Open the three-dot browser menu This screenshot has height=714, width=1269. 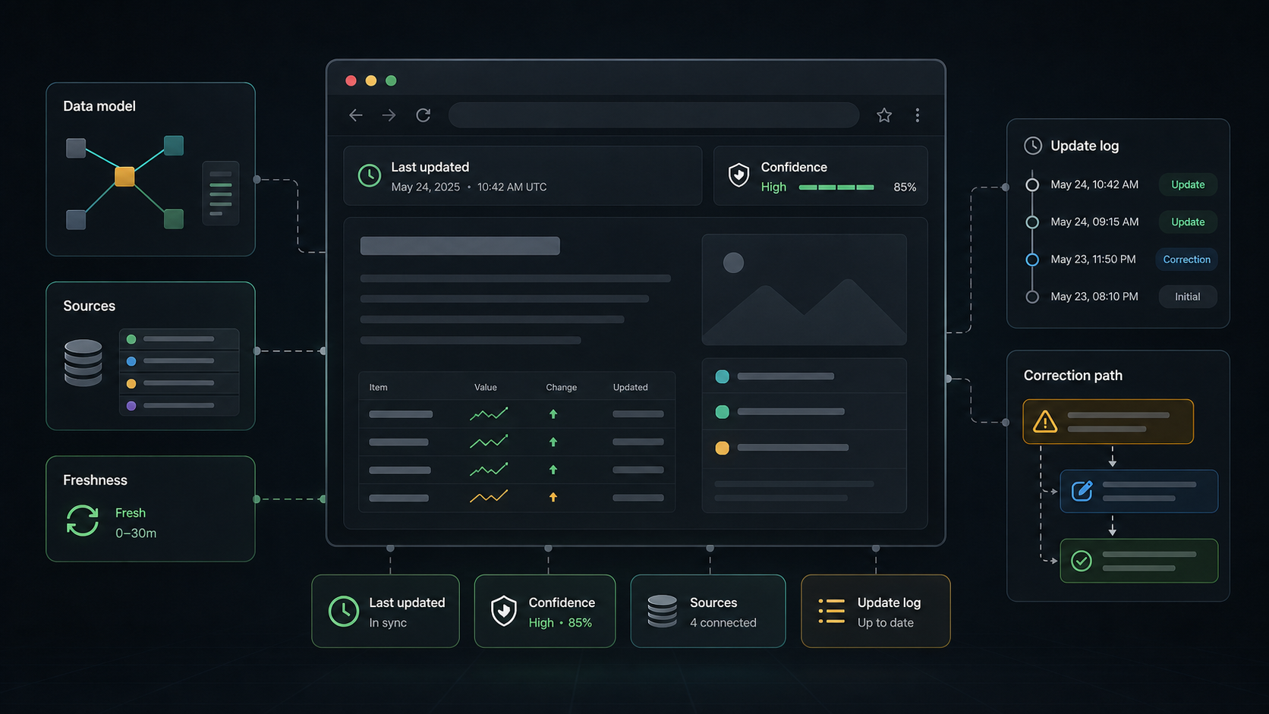918,115
